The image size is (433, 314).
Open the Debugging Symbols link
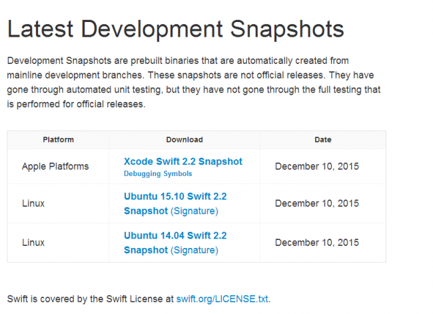158,173
